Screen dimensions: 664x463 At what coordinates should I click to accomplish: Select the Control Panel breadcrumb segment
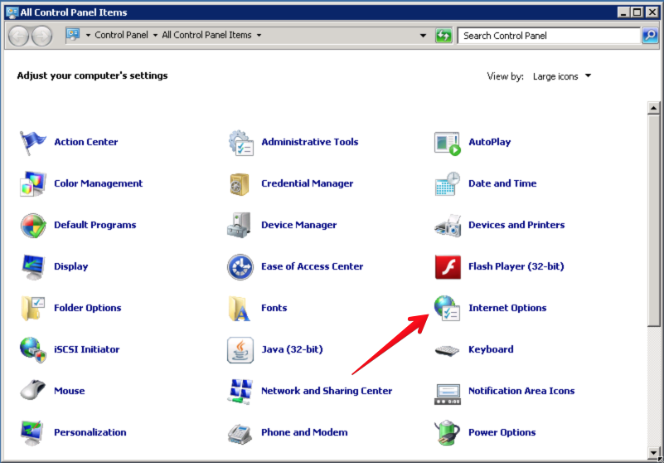121,36
